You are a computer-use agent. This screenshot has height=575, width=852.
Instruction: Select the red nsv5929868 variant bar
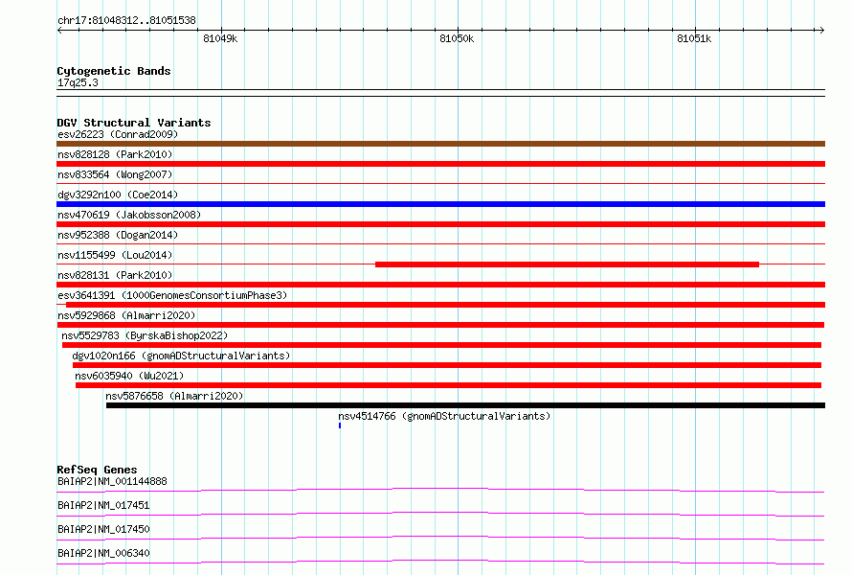tap(440, 325)
